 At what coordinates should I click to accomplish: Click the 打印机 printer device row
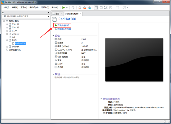pos(76,64)
